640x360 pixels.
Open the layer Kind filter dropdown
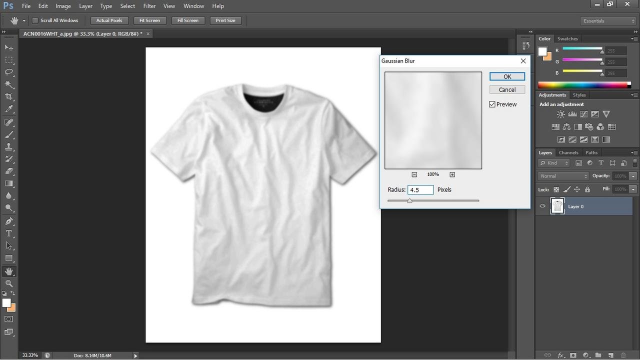click(554, 163)
